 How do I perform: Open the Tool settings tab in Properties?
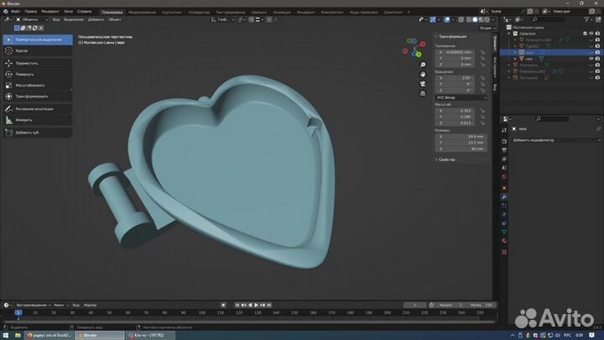504,130
